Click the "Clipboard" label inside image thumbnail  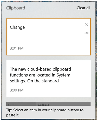tap(43, 105)
